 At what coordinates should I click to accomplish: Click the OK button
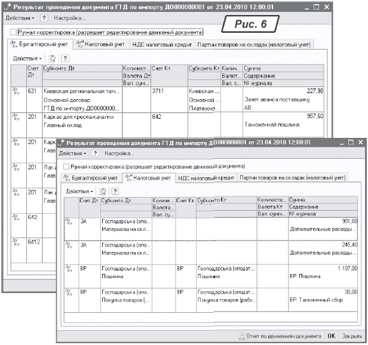pyautogui.click(x=331, y=336)
